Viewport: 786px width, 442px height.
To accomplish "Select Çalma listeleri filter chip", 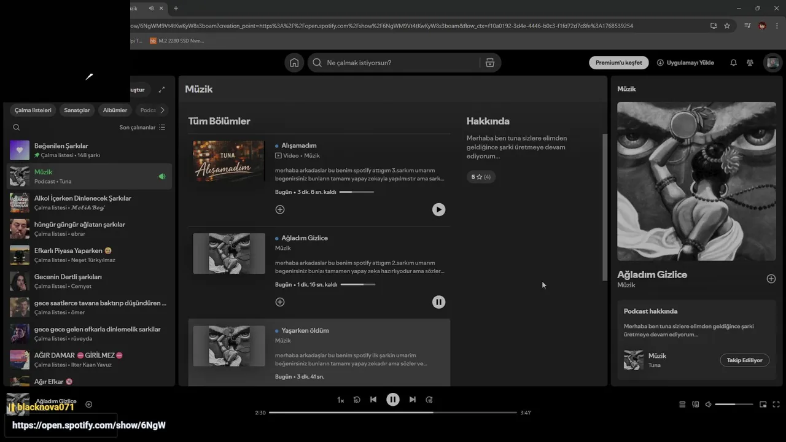I will (x=33, y=110).
